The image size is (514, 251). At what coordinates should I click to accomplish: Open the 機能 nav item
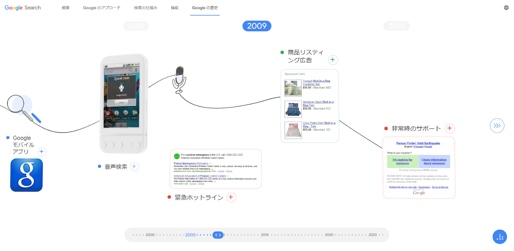pos(175,7)
